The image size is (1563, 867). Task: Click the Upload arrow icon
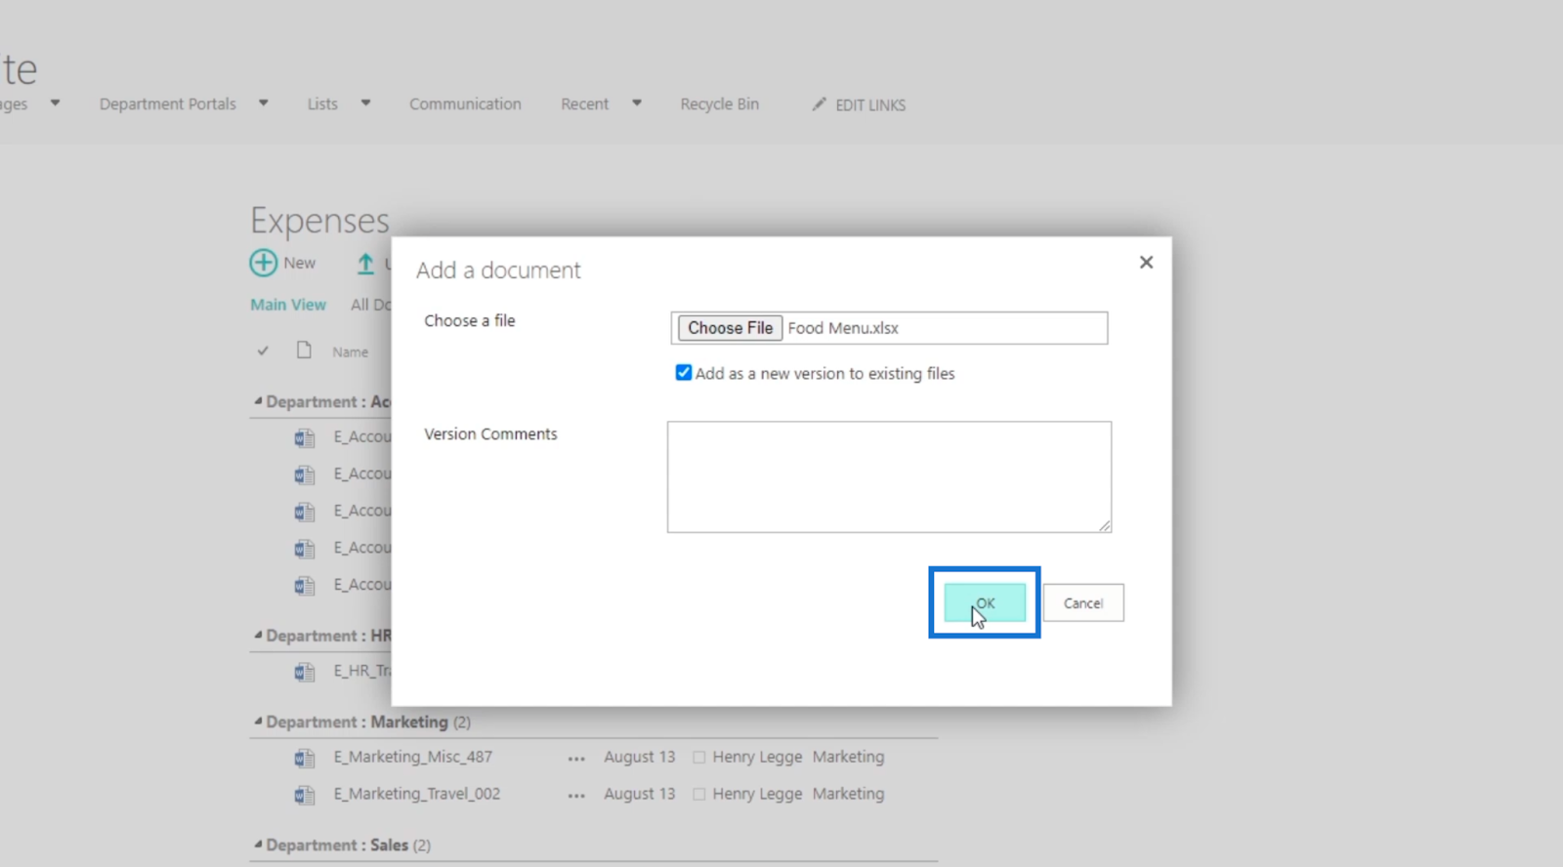coord(365,264)
